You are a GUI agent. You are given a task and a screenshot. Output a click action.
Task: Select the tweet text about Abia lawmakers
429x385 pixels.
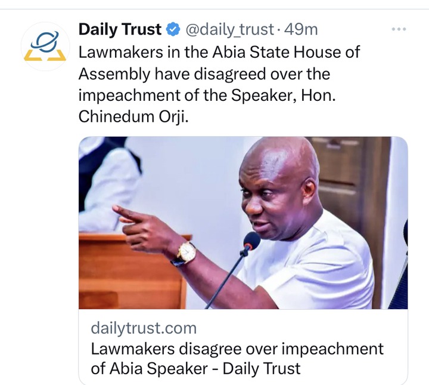(x=219, y=84)
